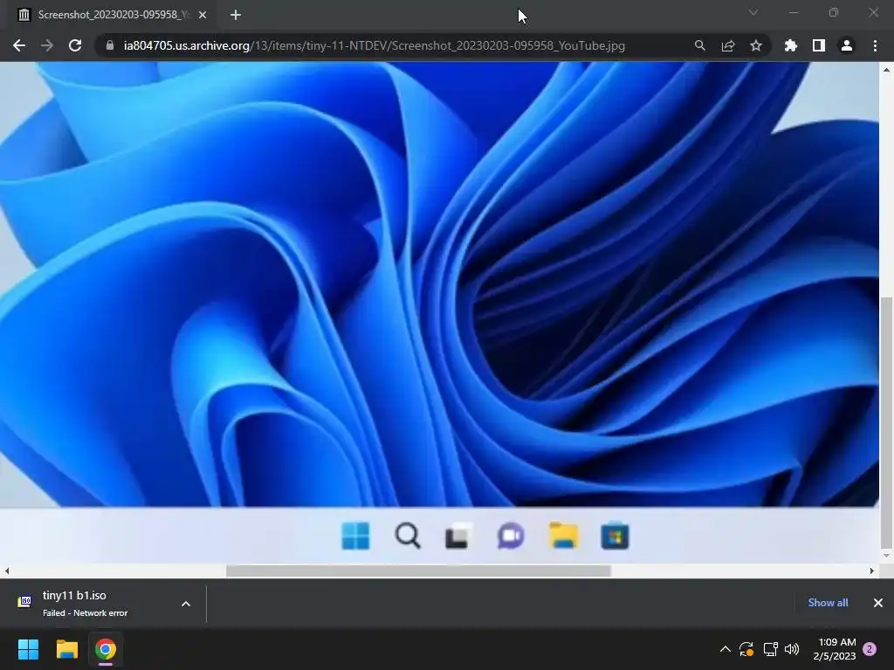Viewport: 894px width, 670px height.
Task: Share this page using the share icon
Action: (x=728, y=45)
